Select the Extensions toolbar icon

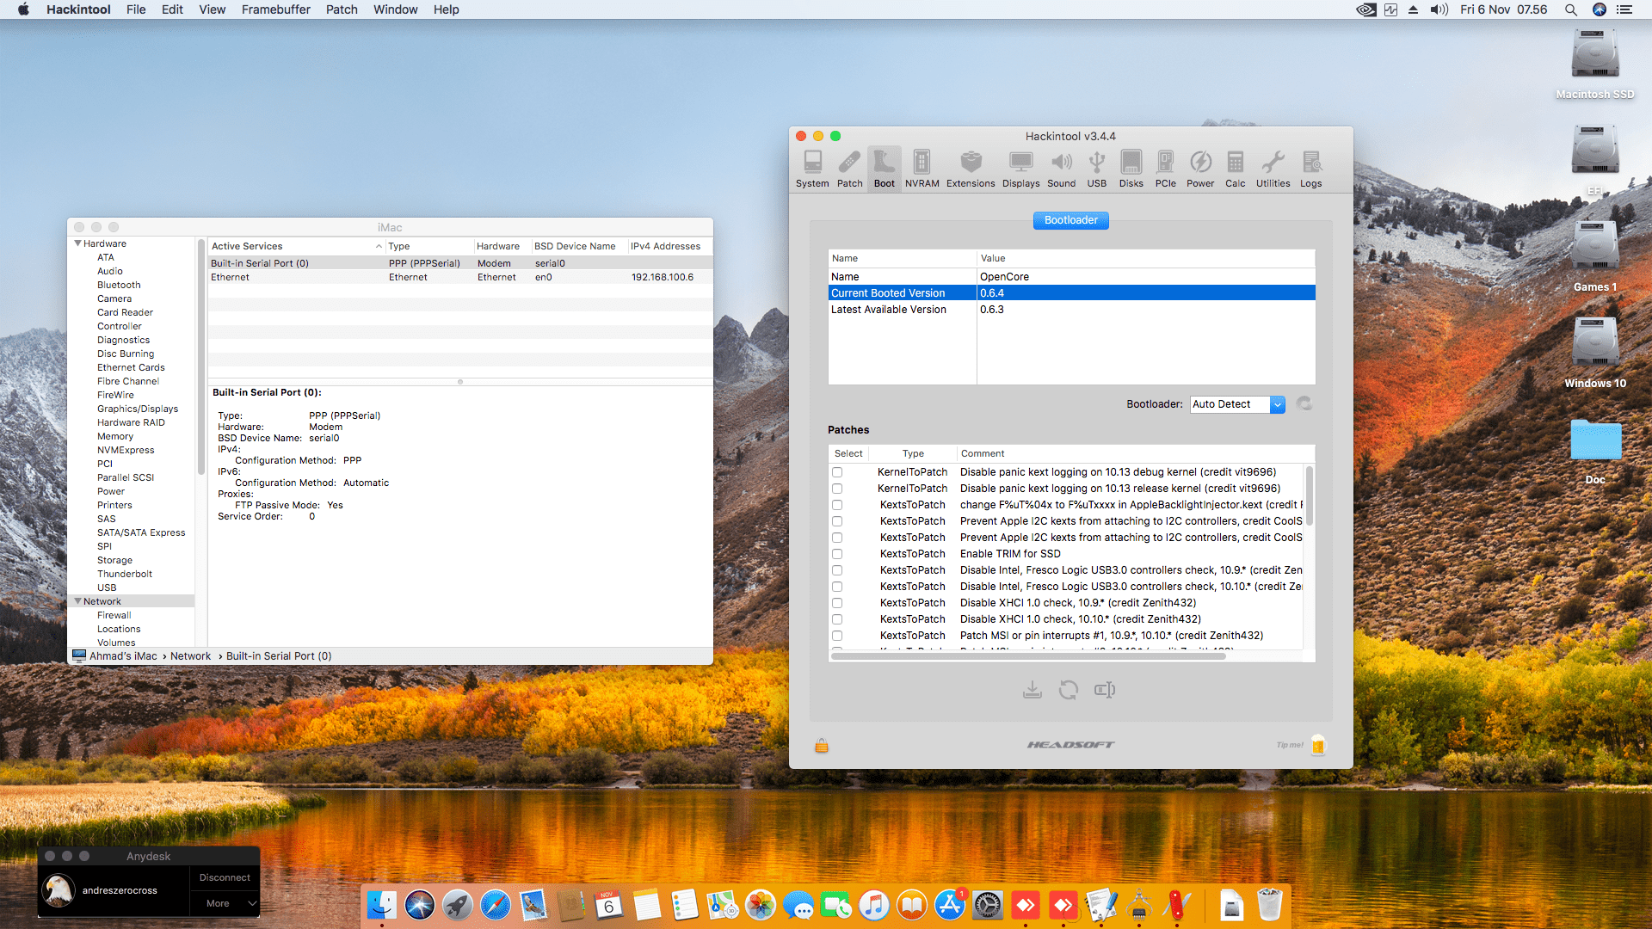point(971,169)
